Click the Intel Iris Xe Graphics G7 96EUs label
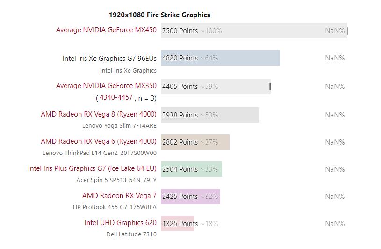Image resolution: width=381 pixels, height=249 pixels. click(109, 59)
